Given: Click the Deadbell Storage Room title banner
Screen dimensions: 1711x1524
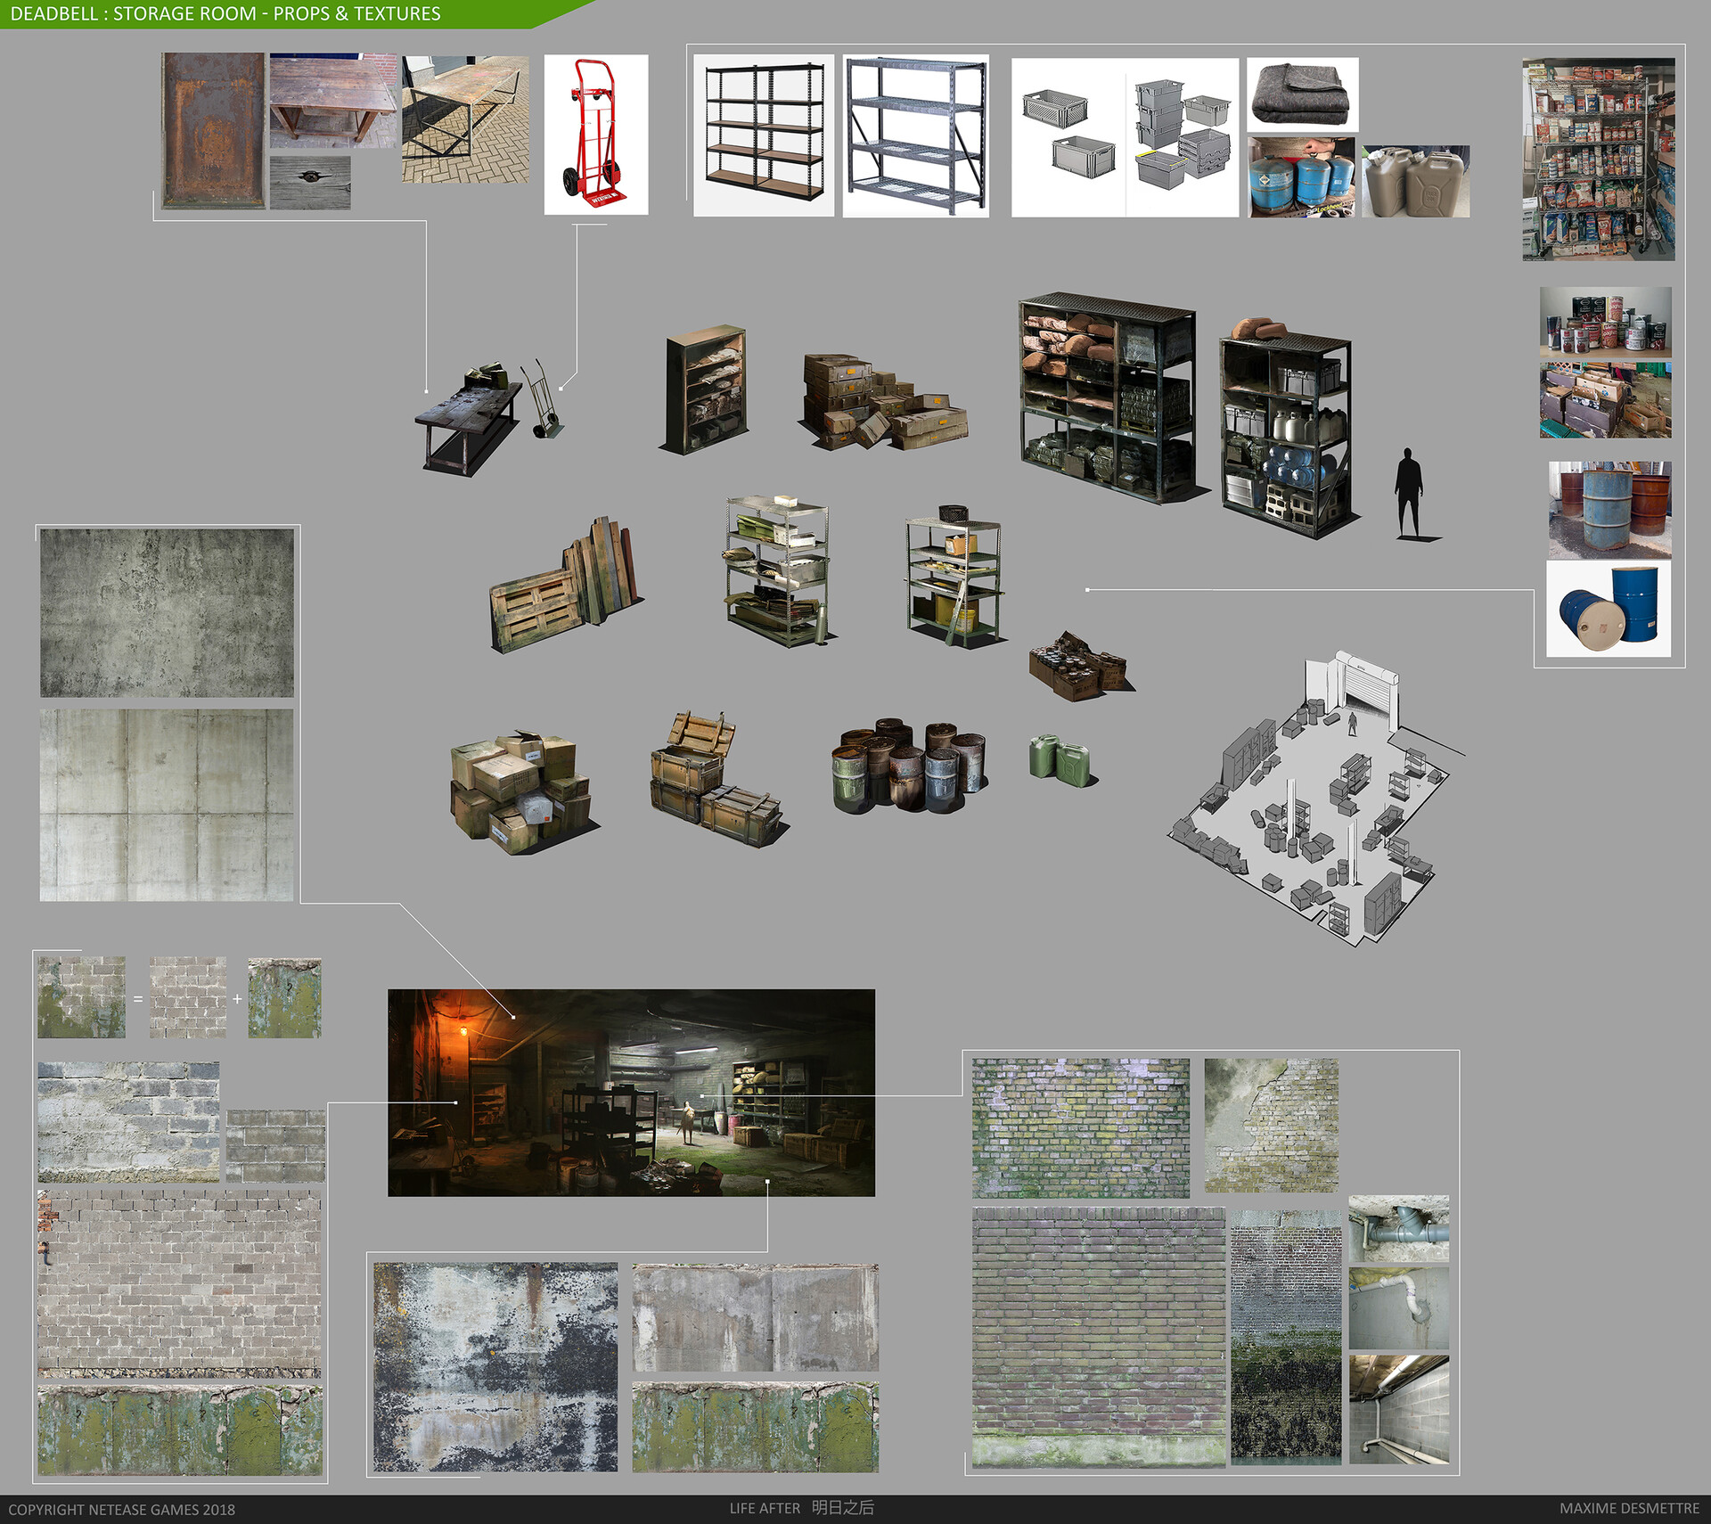Looking at the screenshot, I should [225, 13].
